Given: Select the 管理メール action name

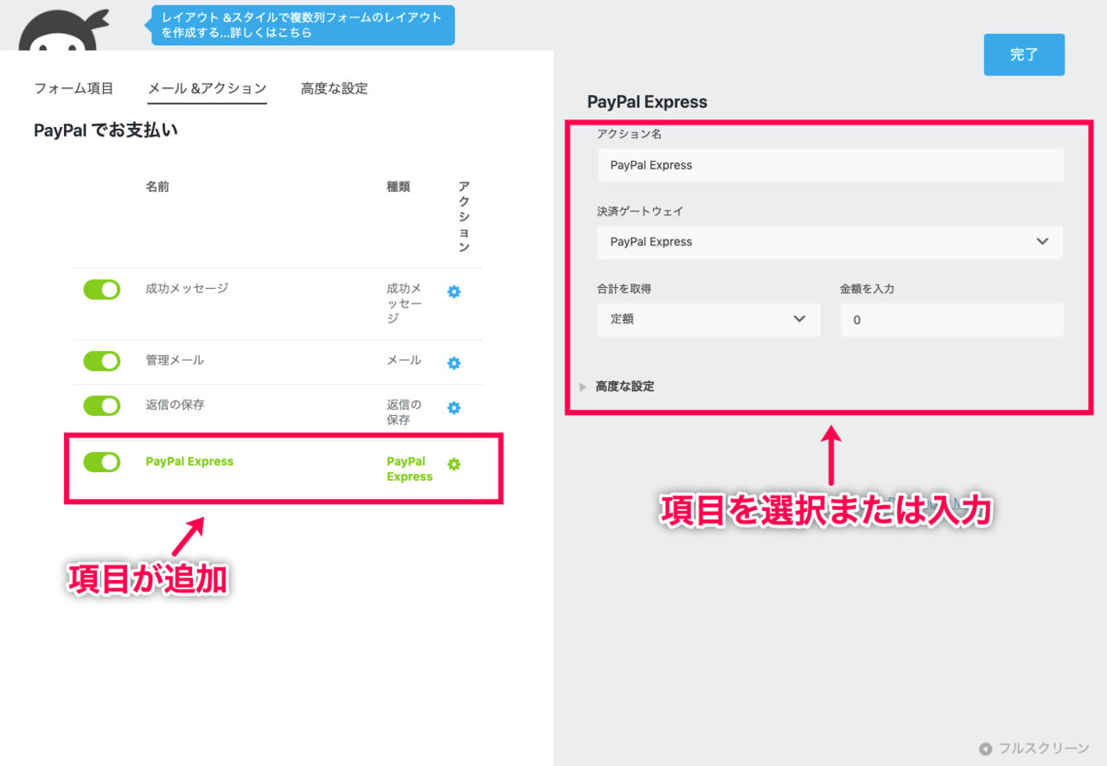Looking at the screenshot, I should tap(175, 360).
